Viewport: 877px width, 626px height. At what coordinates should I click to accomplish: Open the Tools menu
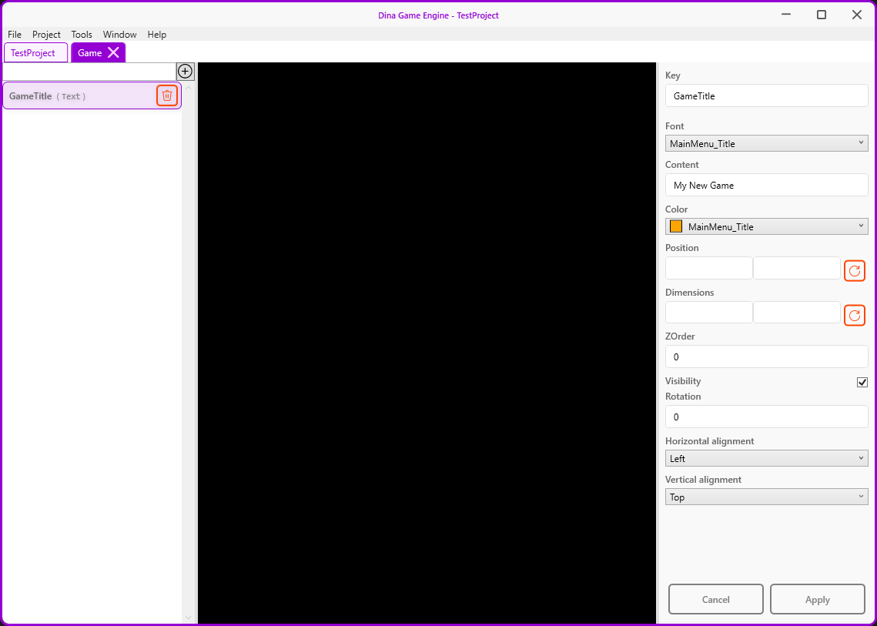pos(82,35)
